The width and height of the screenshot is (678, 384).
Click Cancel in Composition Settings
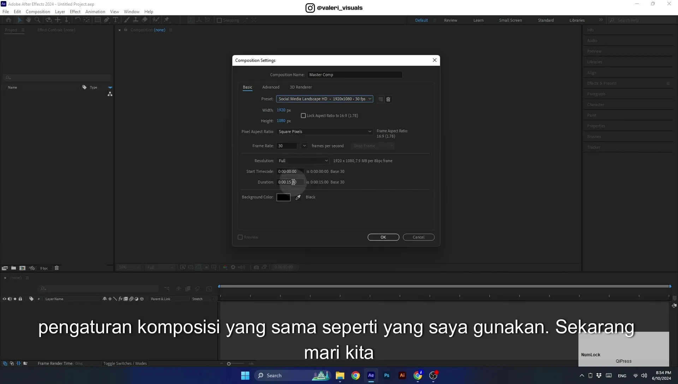[x=419, y=237]
